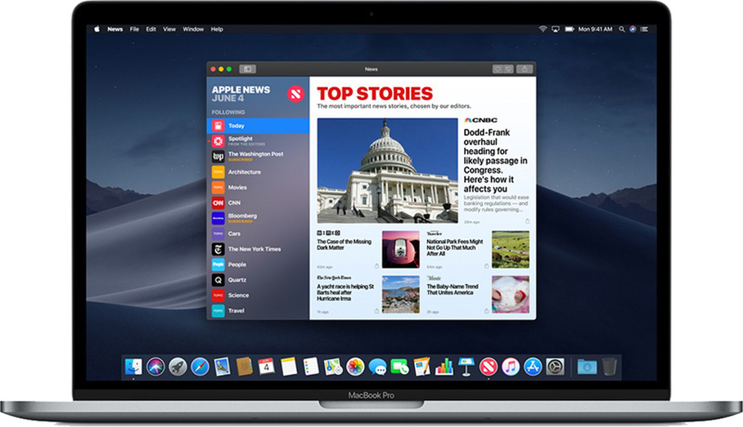
Task: Select the CNN channel icon in the sidebar
Action: tap(218, 203)
